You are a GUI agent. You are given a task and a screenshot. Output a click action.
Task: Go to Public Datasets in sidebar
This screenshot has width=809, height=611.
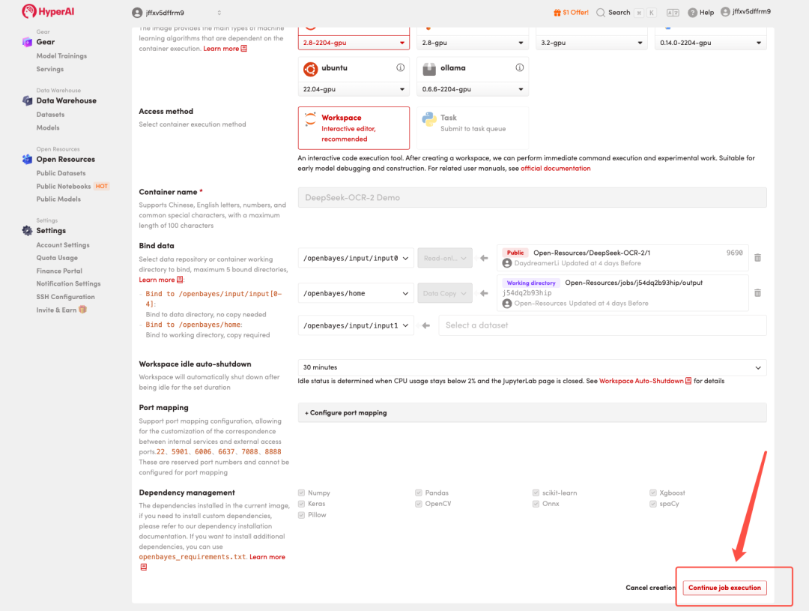pyautogui.click(x=61, y=173)
